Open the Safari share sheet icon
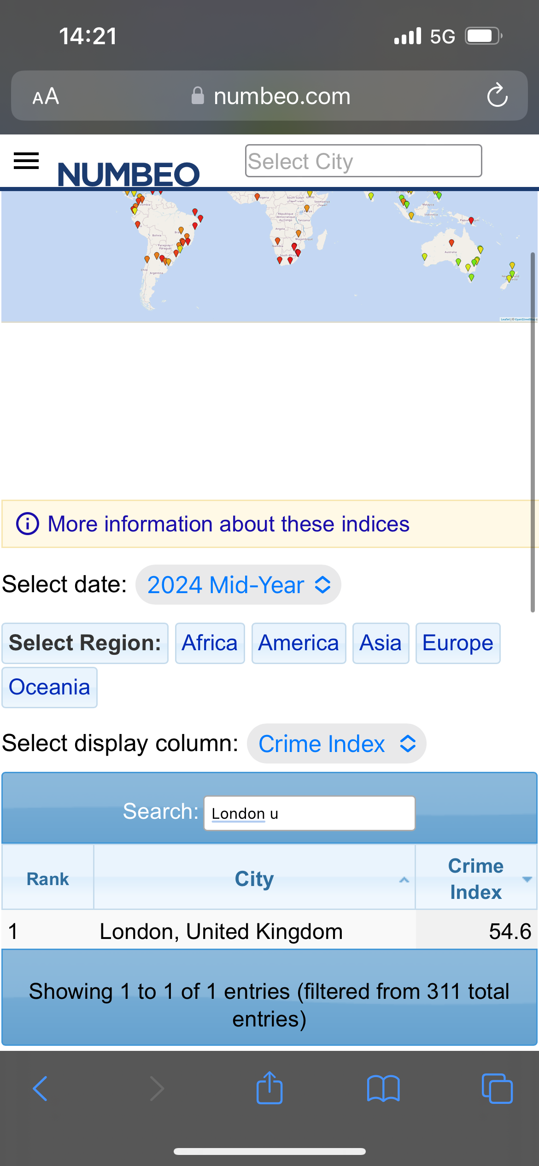 pos(269,1088)
